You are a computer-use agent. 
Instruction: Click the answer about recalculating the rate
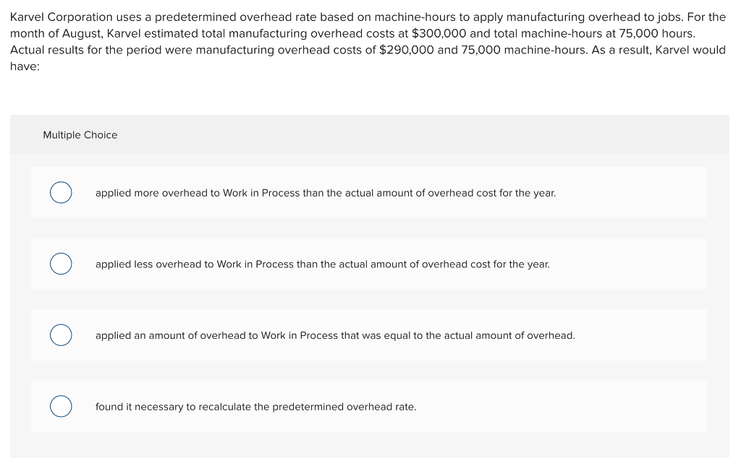255,407
